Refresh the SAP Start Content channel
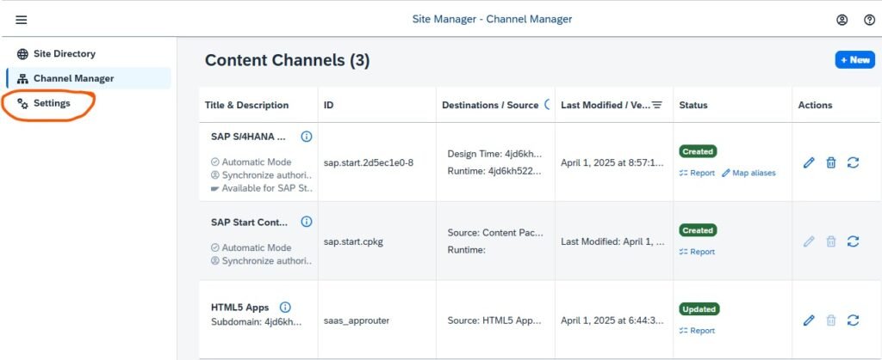The height and width of the screenshot is (360, 882). 854,241
